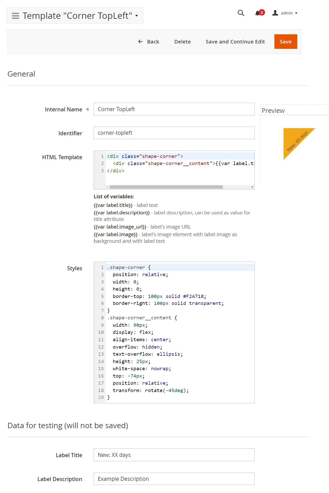
Task: Open the notifications bell icon
Action: click(258, 13)
